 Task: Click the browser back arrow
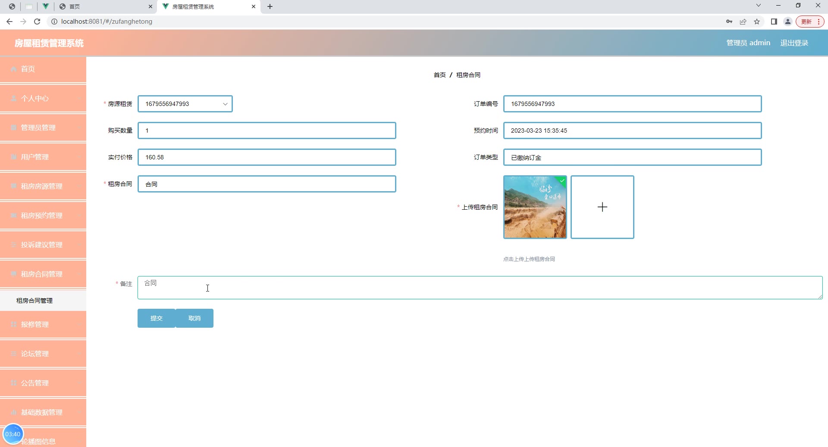pyautogui.click(x=9, y=22)
